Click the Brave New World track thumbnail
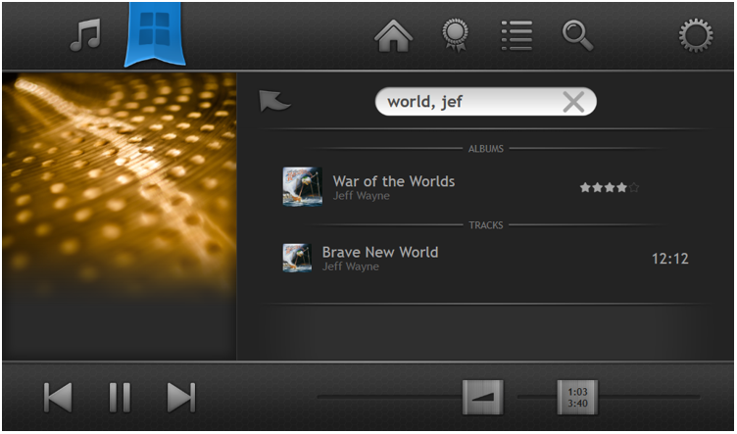Viewport: 737px width, 434px height. point(297,258)
